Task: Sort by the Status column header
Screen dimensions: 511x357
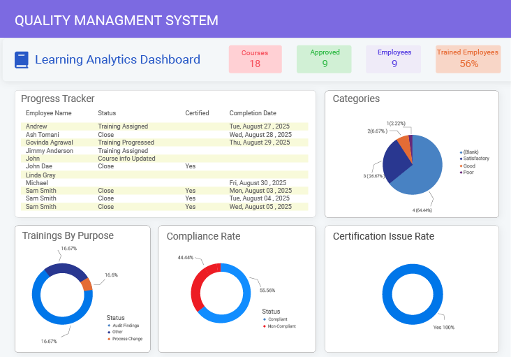Action: point(107,113)
